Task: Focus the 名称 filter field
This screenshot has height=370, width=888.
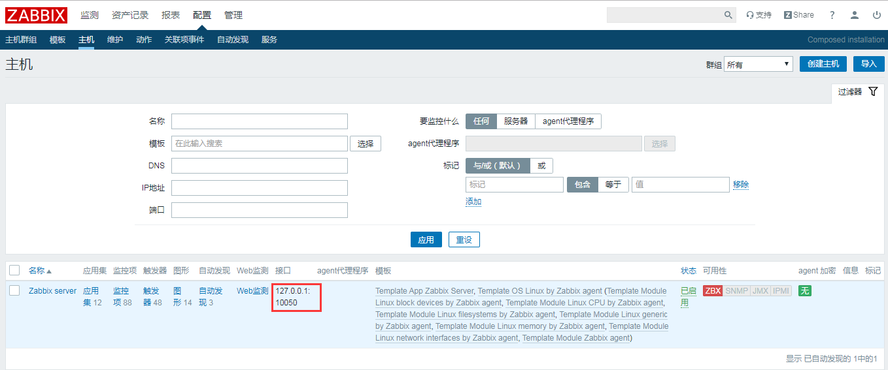Action: pos(260,121)
